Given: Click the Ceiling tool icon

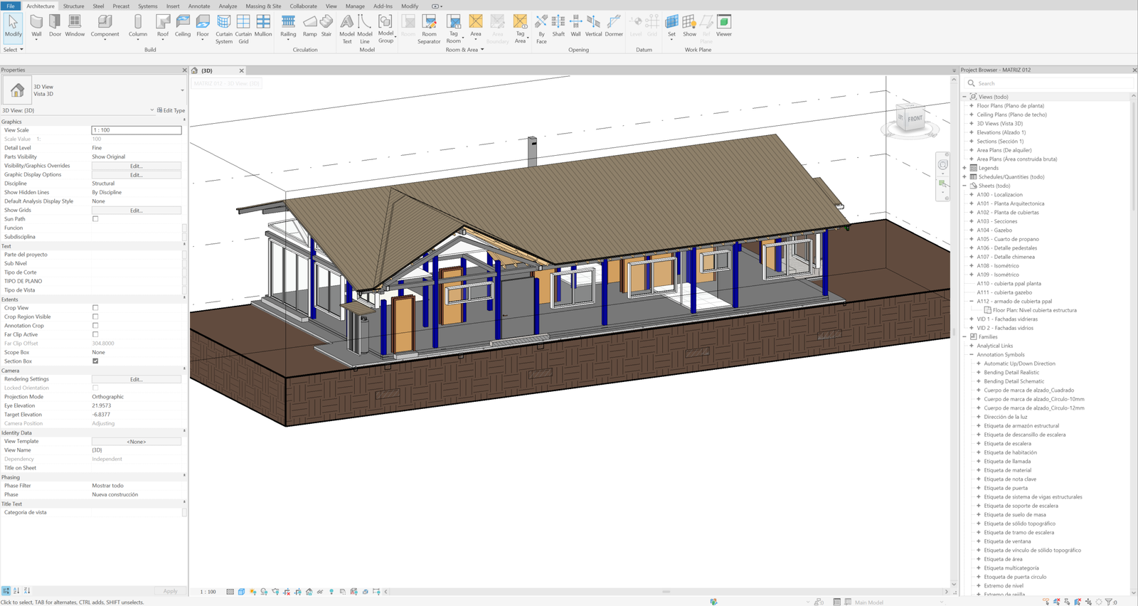Looking at the screenshot, I should click(x=183, y=26).
